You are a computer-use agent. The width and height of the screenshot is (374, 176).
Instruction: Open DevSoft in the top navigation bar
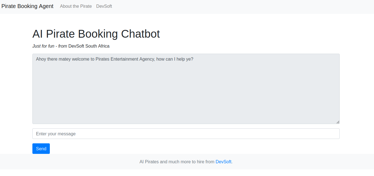click(104, 6)
